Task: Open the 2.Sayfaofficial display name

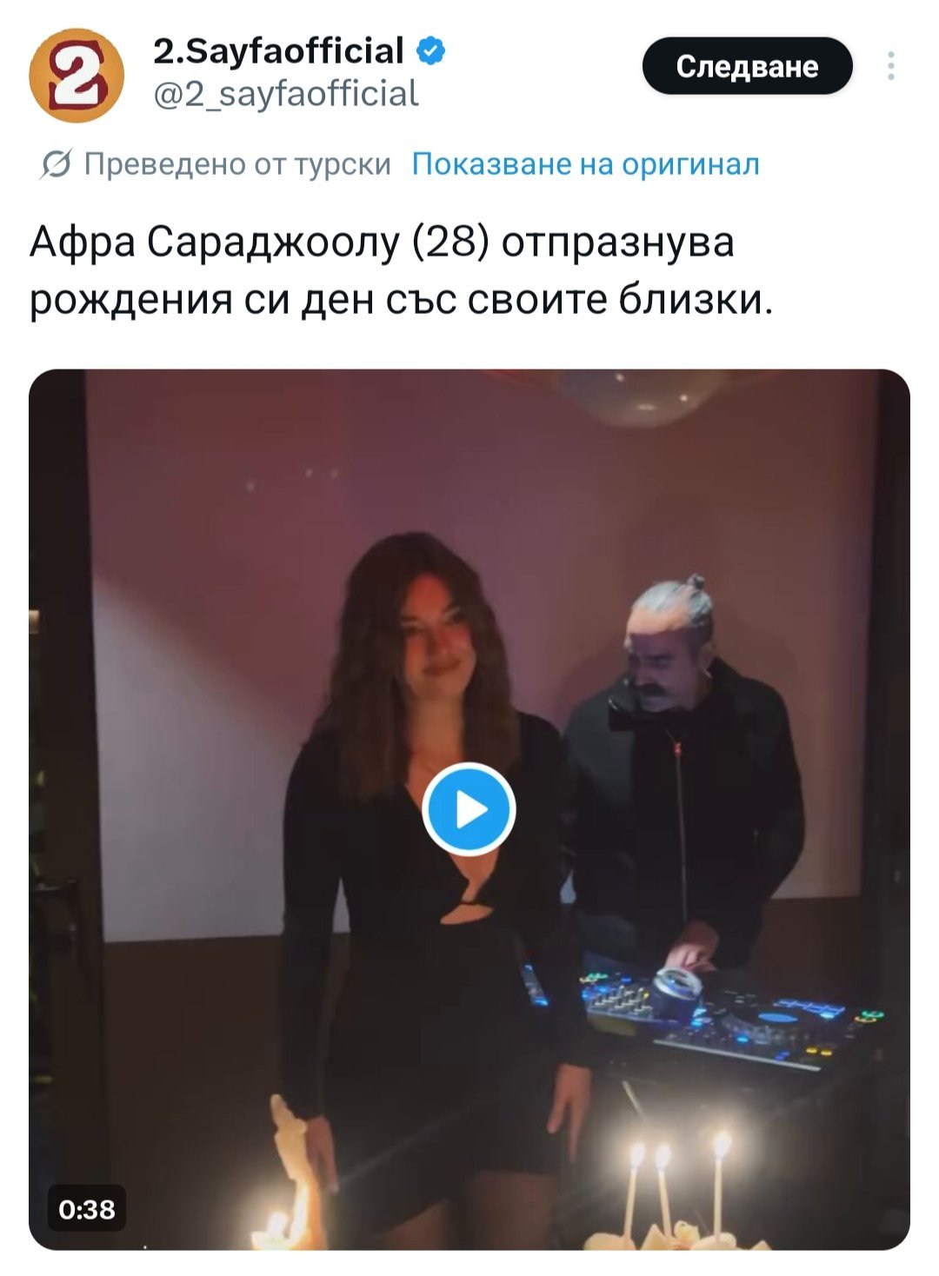Action: pyautogui.click(x=278, y=50)
